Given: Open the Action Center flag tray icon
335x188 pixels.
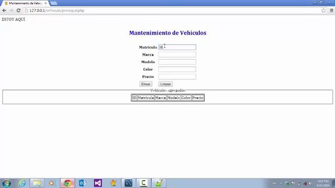Looking at the screenshot, I should (293, 183).
